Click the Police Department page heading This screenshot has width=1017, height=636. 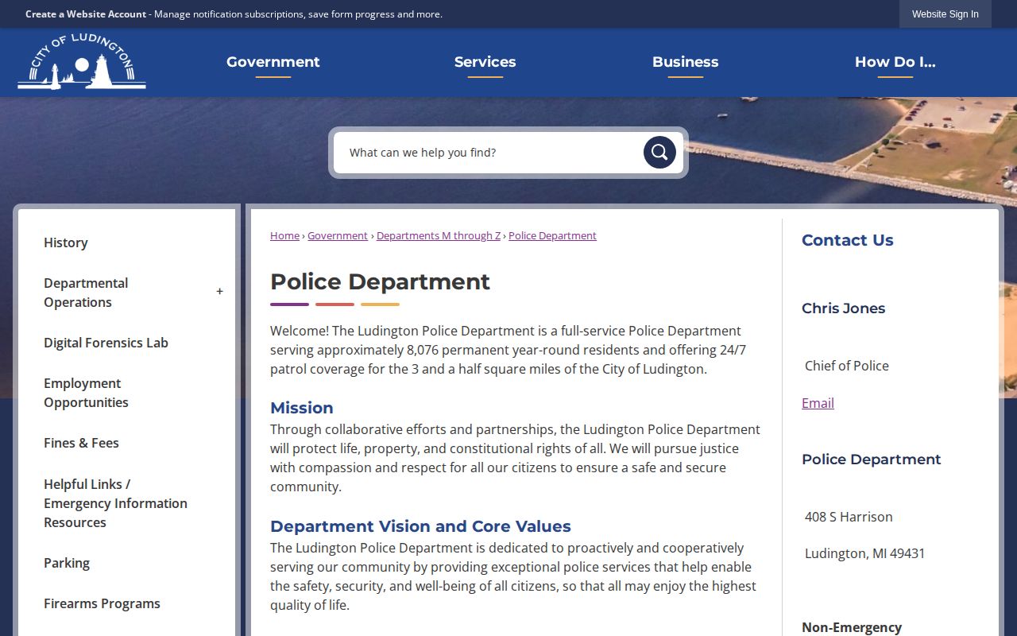pos(380,281)
